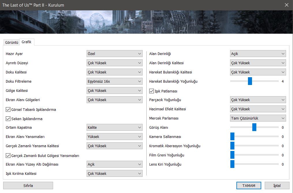Click the game banner image
The height and width of the screenshot is (193, 293).
pyautogui.click(x=147, y=22)
